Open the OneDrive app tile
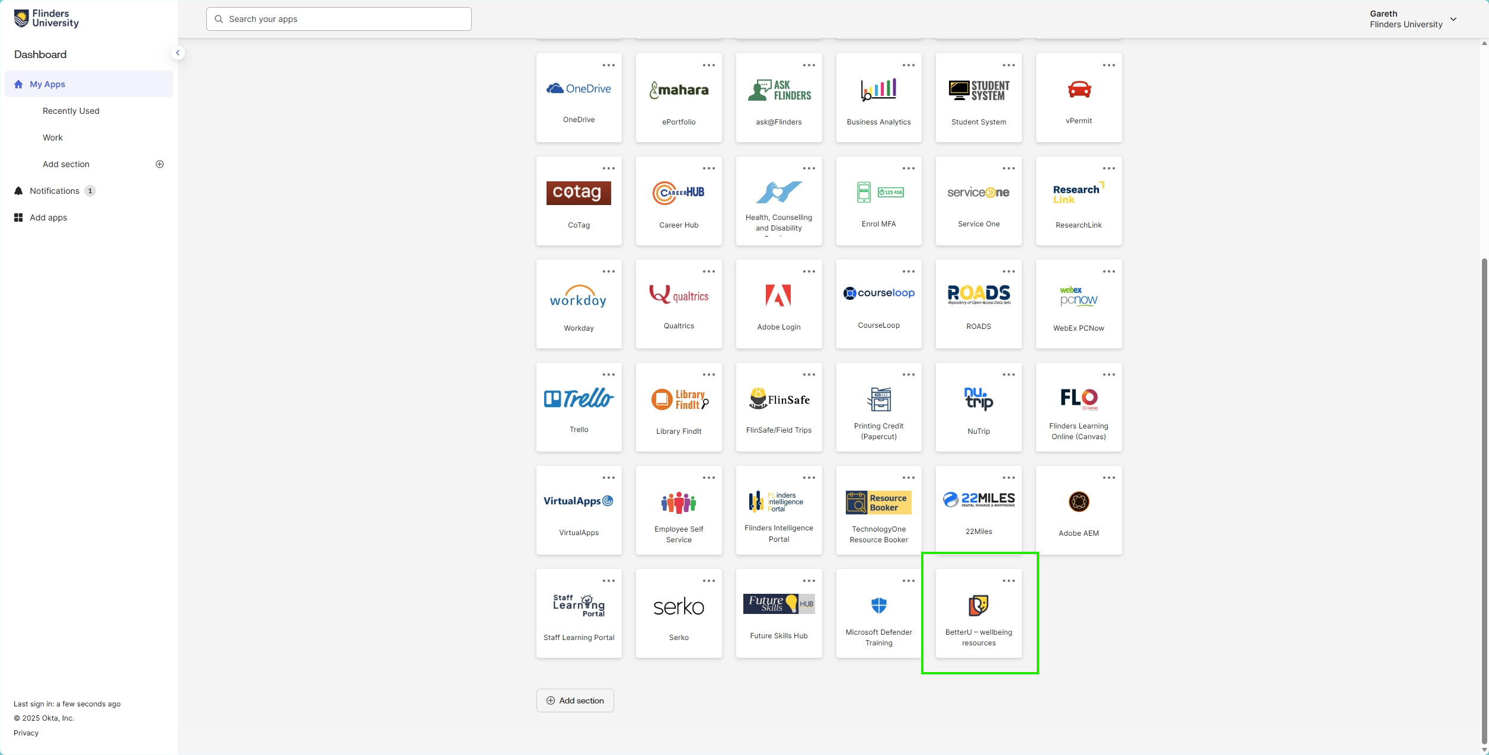The width and height of the screenshot is (1489, 755). pos(579,98)
